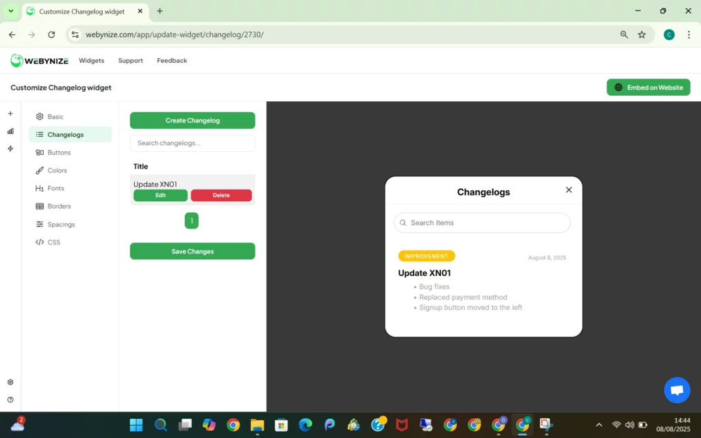Open Windows taskbar search

click(x=160, y=424)
